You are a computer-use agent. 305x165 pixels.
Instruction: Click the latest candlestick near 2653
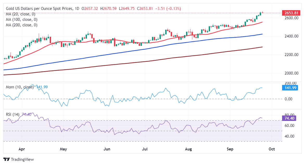point(262,13)
